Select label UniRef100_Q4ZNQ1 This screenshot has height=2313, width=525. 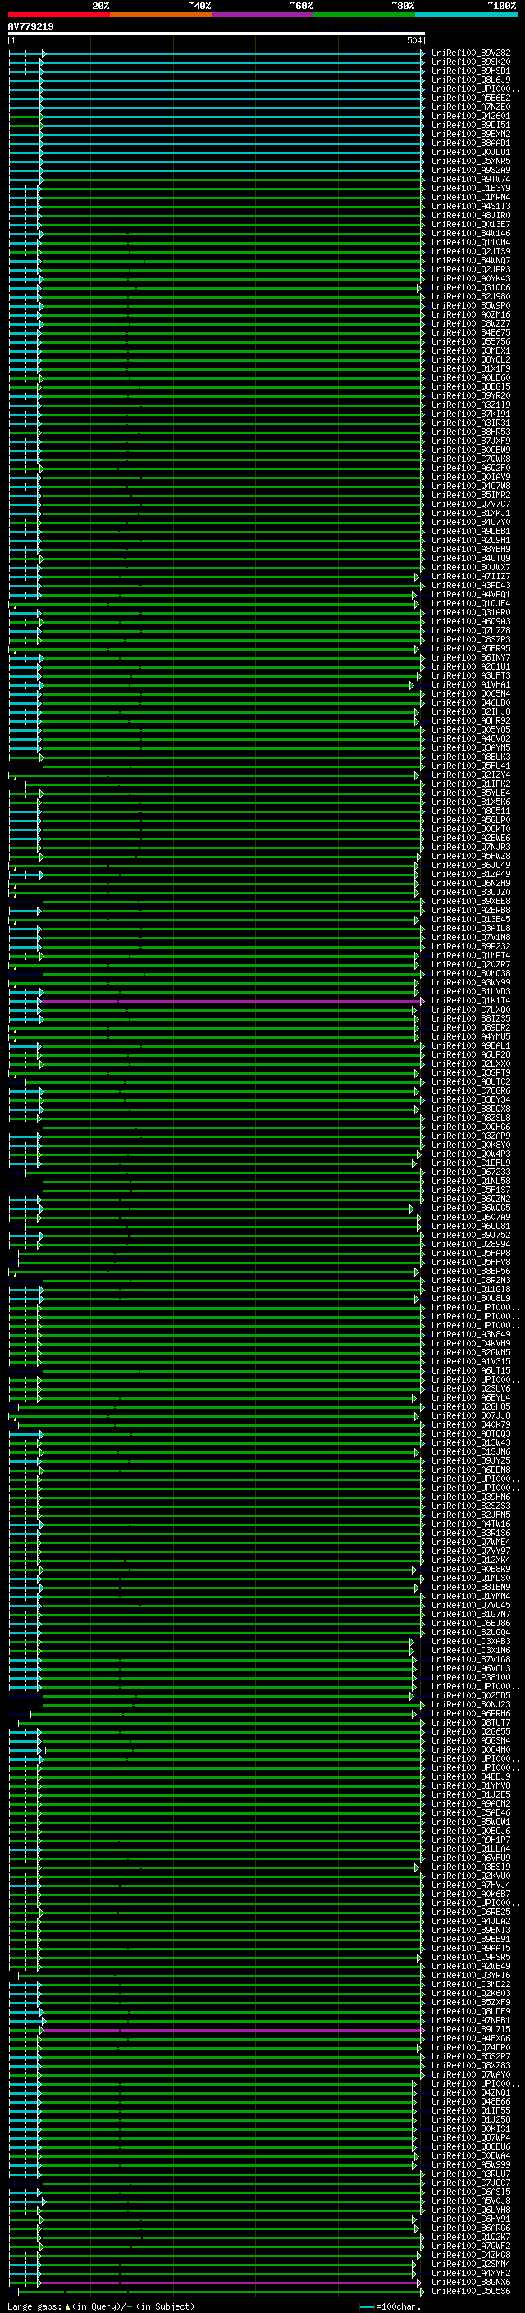coord(471,2092)
